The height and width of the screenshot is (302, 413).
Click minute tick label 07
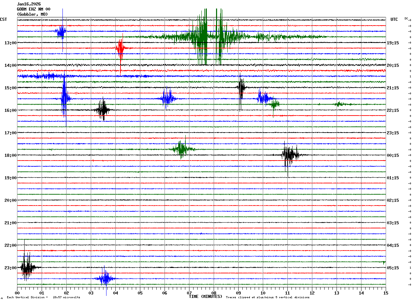189,293
